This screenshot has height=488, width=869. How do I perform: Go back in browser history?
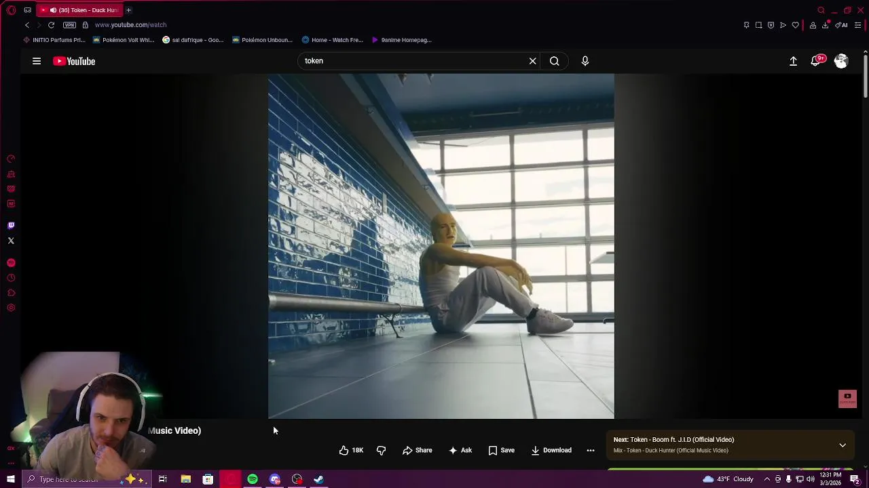(27, 25)
